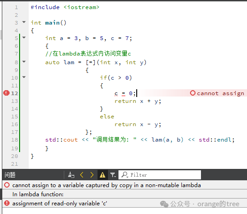Screen dimensions: 247x214
Task: Click the error marker beside line 12
Action: pos(6,93)
